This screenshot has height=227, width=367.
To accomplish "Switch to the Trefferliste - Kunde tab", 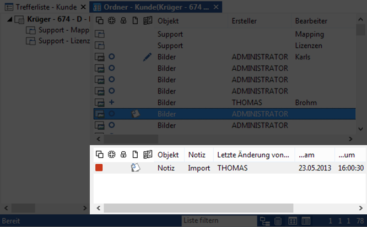I will [x=42, y=7].
